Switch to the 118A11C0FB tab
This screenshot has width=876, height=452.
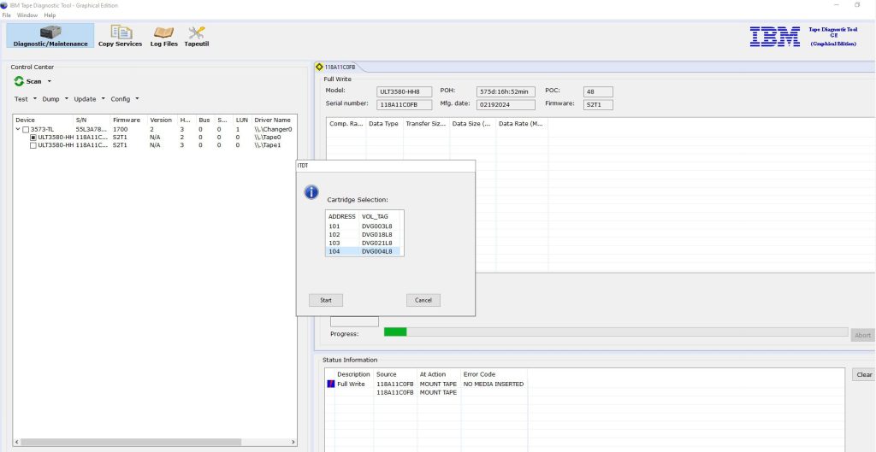[339, 67]
